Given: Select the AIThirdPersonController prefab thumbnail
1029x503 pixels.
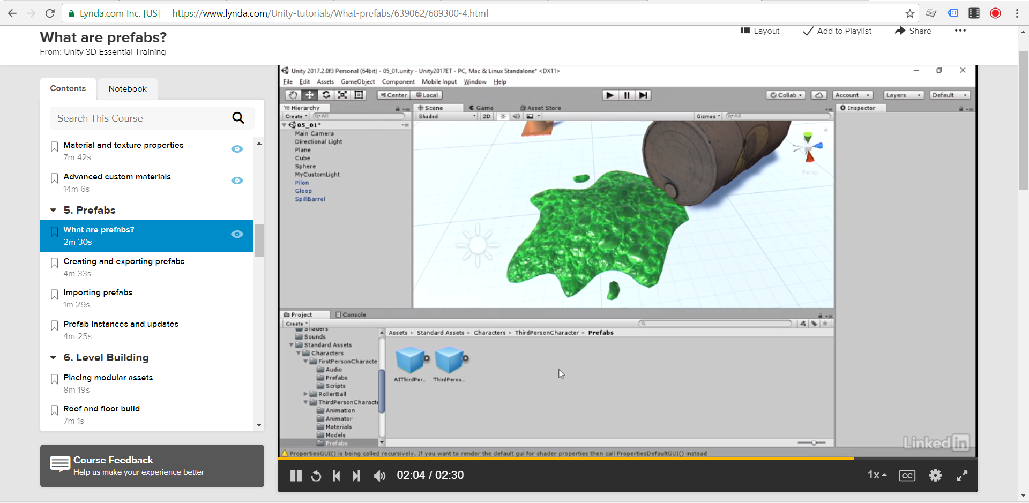Looking at the screenshot, I should (410, 359).
